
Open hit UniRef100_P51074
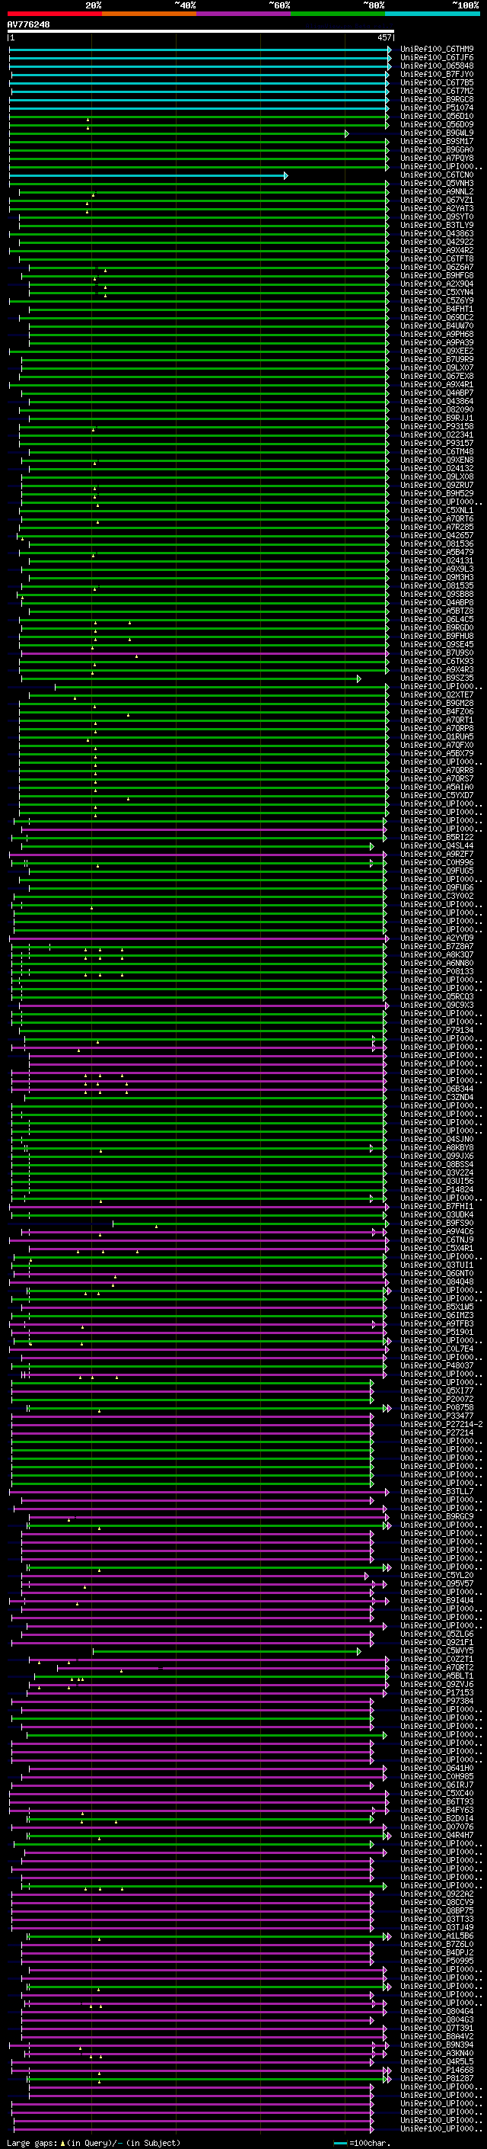pos(437,107)
